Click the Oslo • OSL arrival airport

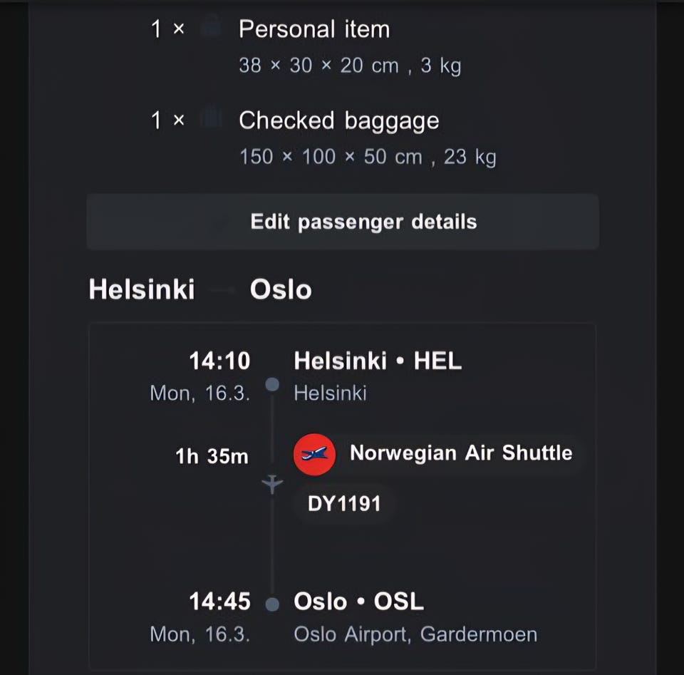358,602
